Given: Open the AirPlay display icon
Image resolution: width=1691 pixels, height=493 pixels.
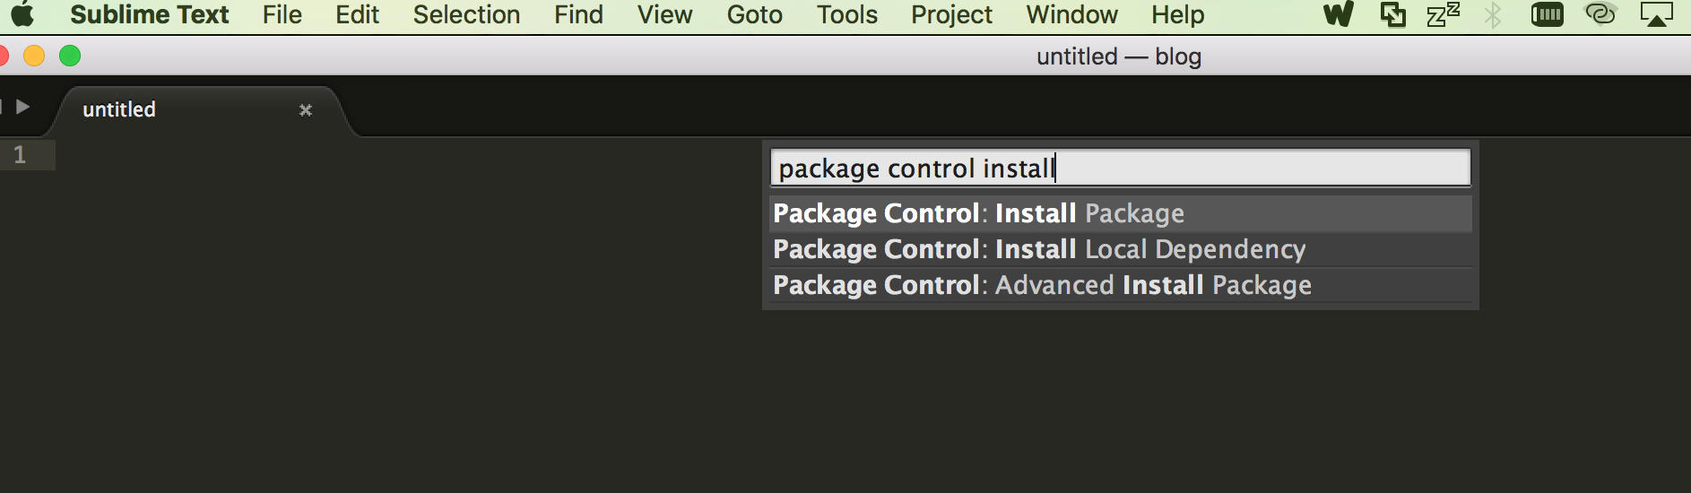Looking at the screenshot, I should 1656,14.
